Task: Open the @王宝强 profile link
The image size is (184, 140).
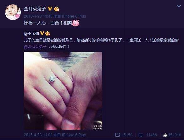Action: point(31,34)
